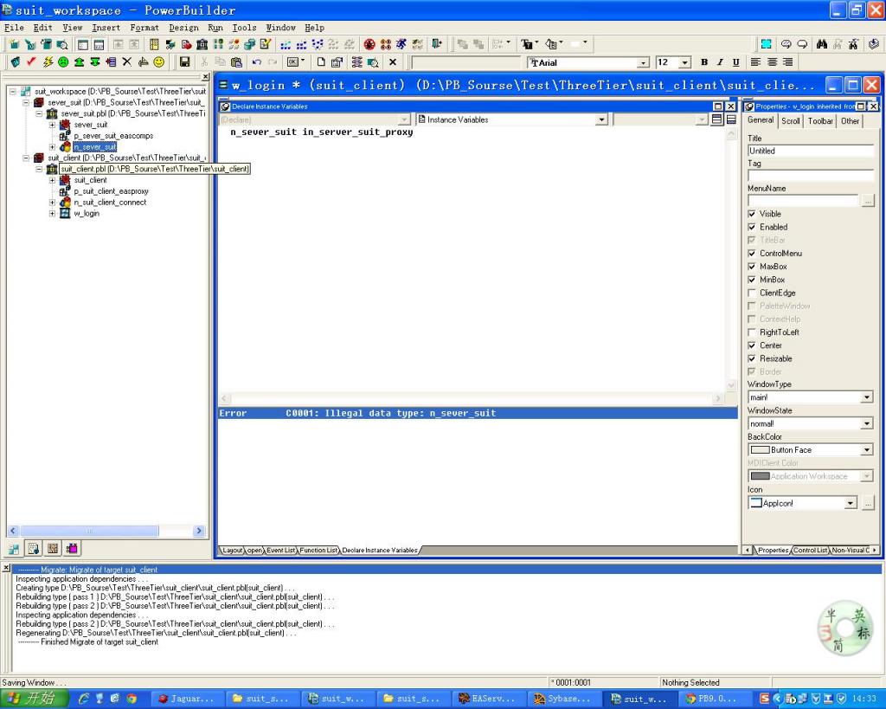The width and height of the screenshot is (886, 709).
Task: Click the binoculars Find icon
Action: pyautogui.click(x=823, y=44)
